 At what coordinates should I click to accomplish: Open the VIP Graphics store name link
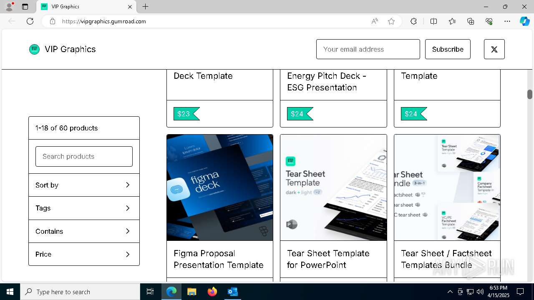pyautogui.click(x=70, y=49)
